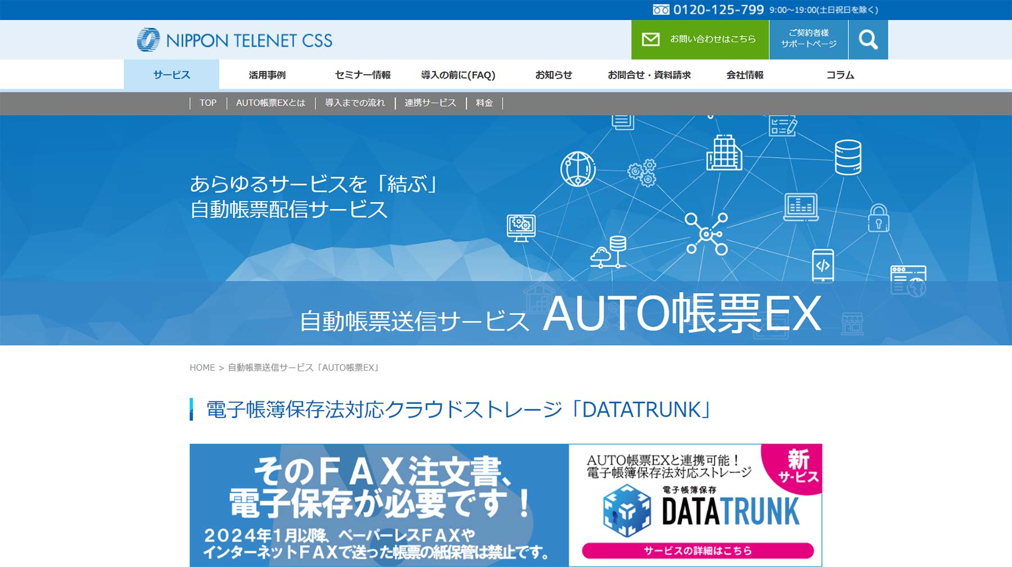Click HOME breadcrumb link
Screen dimensions: 1012x567
pyautogui.click(x=202, y=368)
